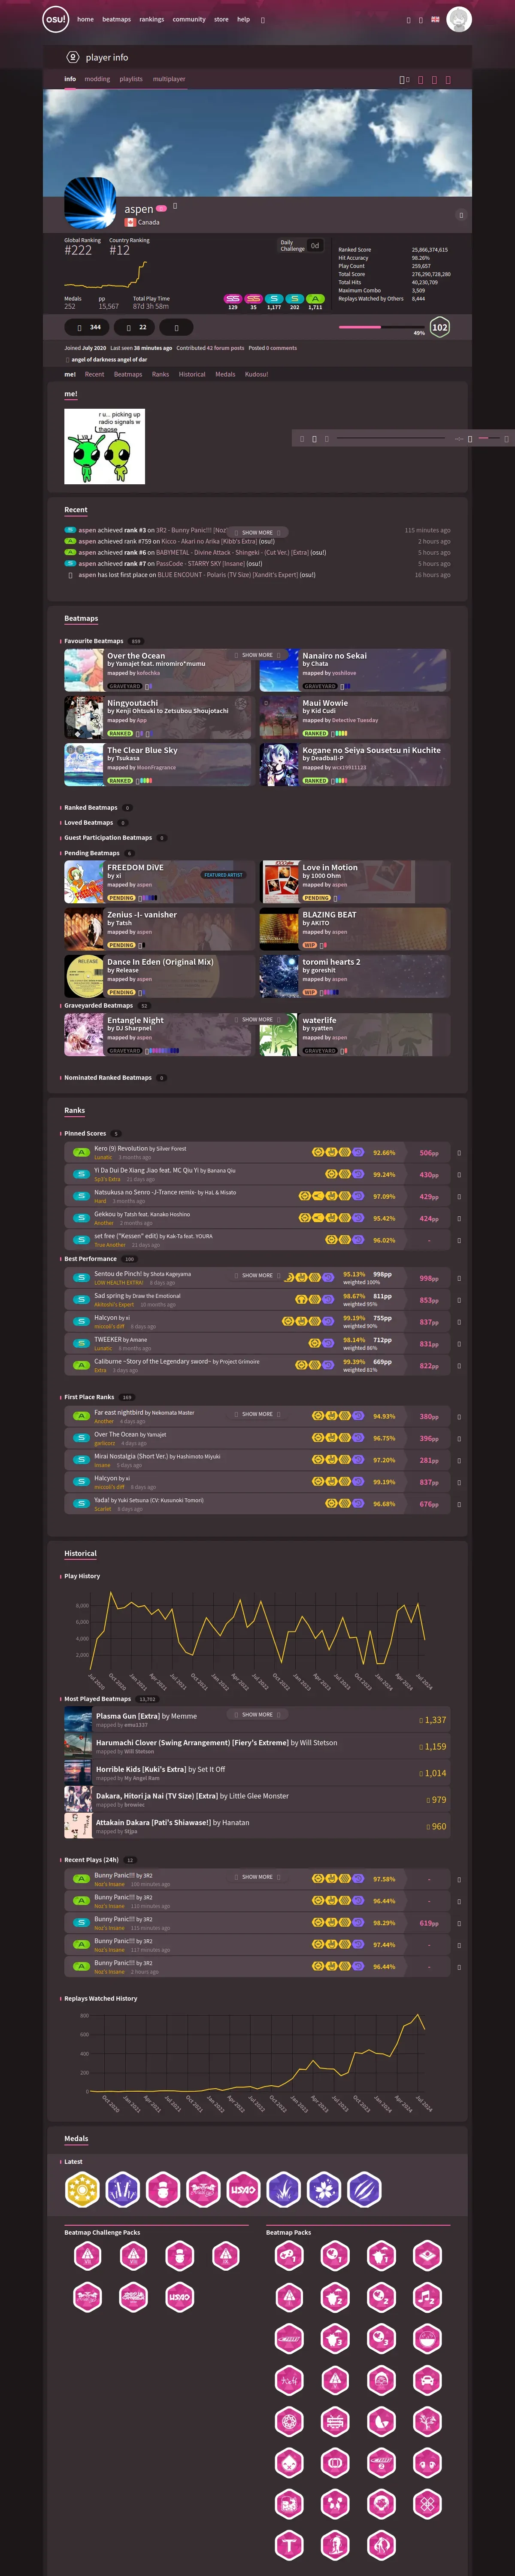Click the pink level progress bar

point(382,327)
